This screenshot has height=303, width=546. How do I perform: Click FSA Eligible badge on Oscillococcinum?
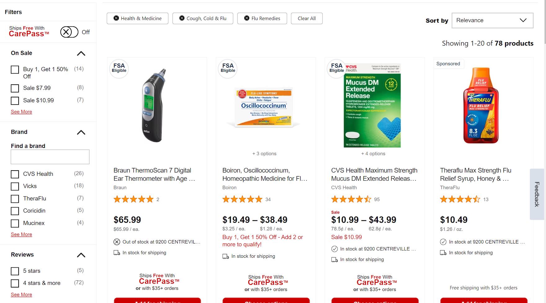(x=228, y=68)
